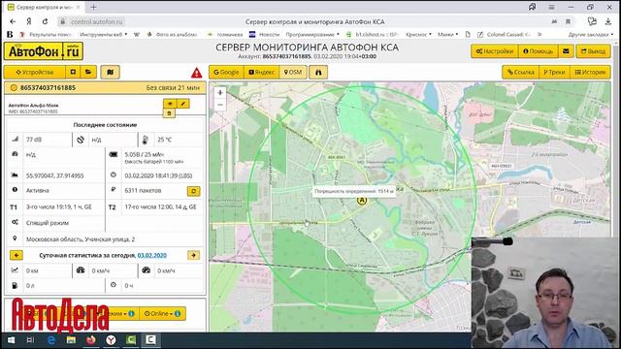
Task: Click the red warning triangle alert
Action: pos(196,73)
